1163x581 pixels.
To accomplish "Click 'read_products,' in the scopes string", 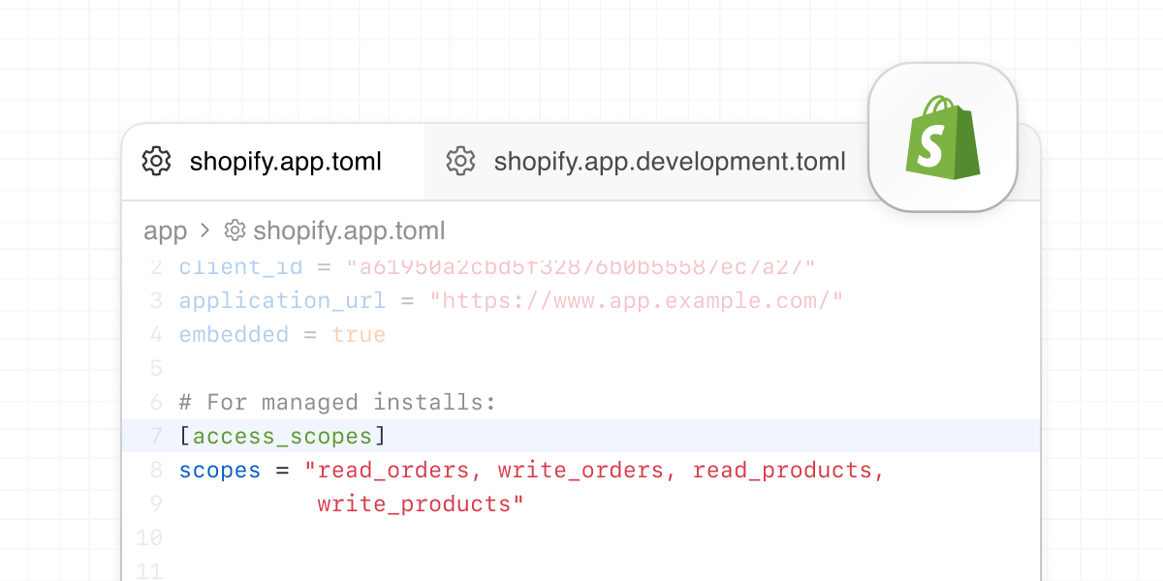I will tap(789, 471).
